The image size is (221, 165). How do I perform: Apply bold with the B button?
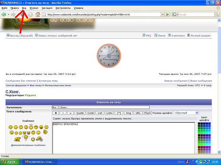click(x=56, y=113)
